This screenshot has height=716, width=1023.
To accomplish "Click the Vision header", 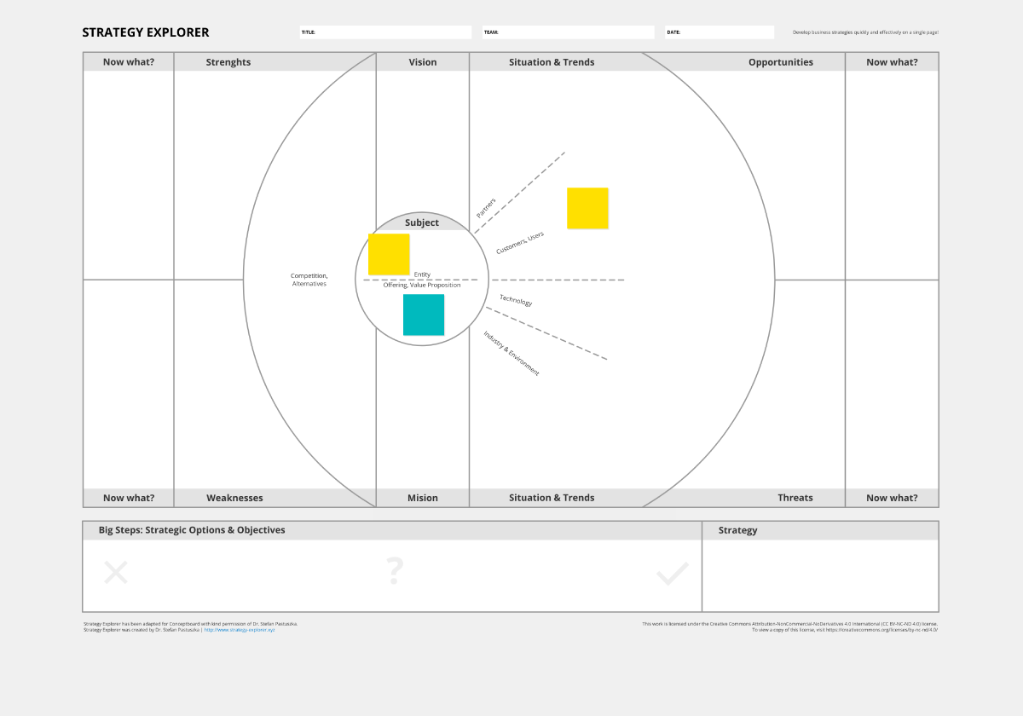I will point(423,62).
